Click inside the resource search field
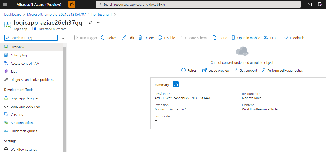Viewport: 326px width, 152px height. [179, 4]
